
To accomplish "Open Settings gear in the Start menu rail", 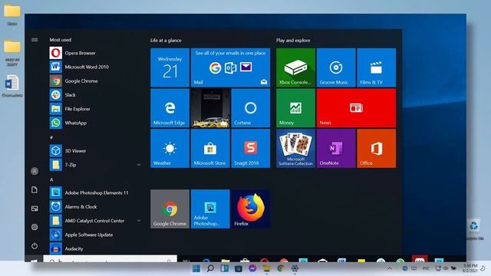I will pyautogui.click(x=35, y=227).
